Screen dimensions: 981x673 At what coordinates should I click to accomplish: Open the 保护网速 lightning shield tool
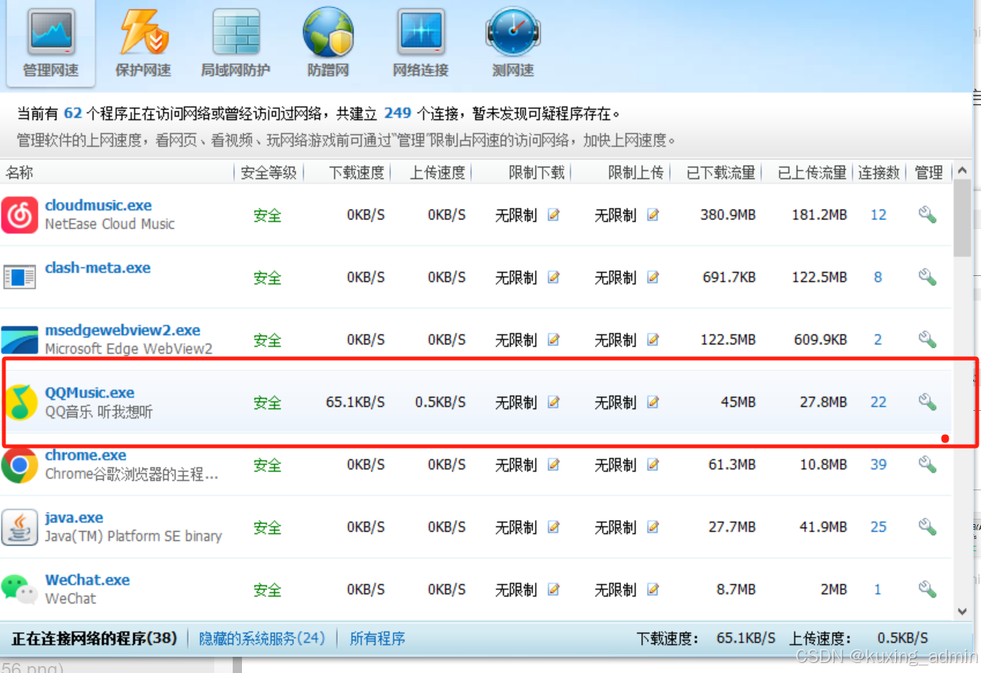coord(143,43)
